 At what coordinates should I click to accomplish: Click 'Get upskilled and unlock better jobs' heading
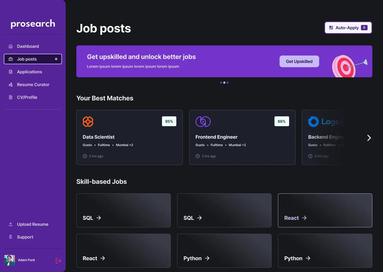pyautogui.click(x=141, y=57)
